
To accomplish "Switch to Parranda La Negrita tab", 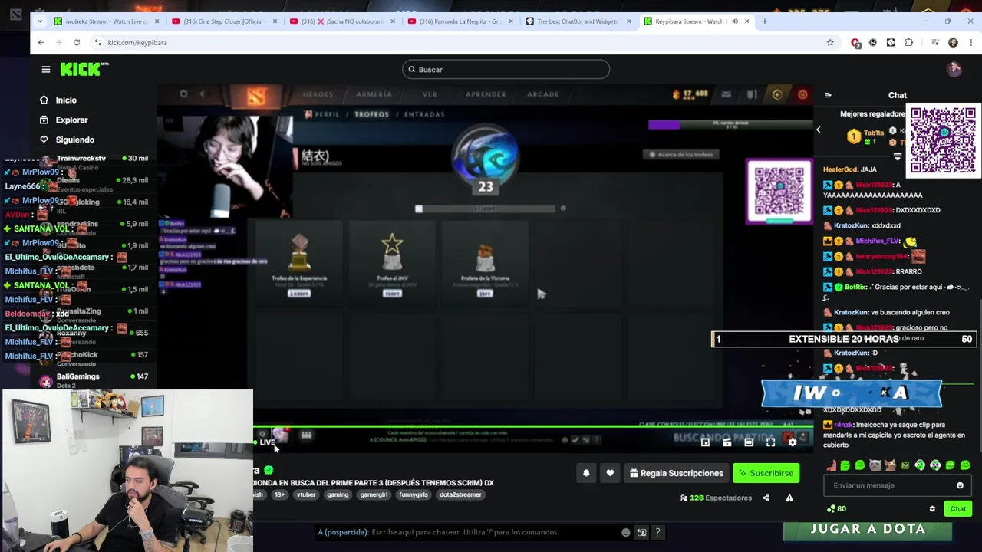I will click(x=460, y=21).
